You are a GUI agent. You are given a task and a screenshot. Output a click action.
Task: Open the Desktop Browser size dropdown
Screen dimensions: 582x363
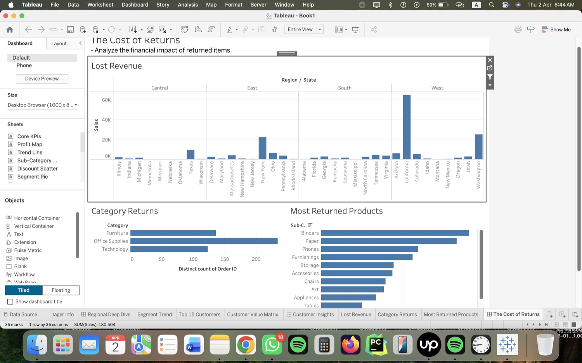pyautogui.click(x=42, y=105)
